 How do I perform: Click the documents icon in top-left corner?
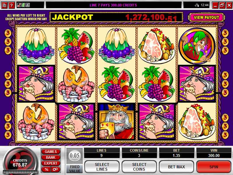pos(4,5)
